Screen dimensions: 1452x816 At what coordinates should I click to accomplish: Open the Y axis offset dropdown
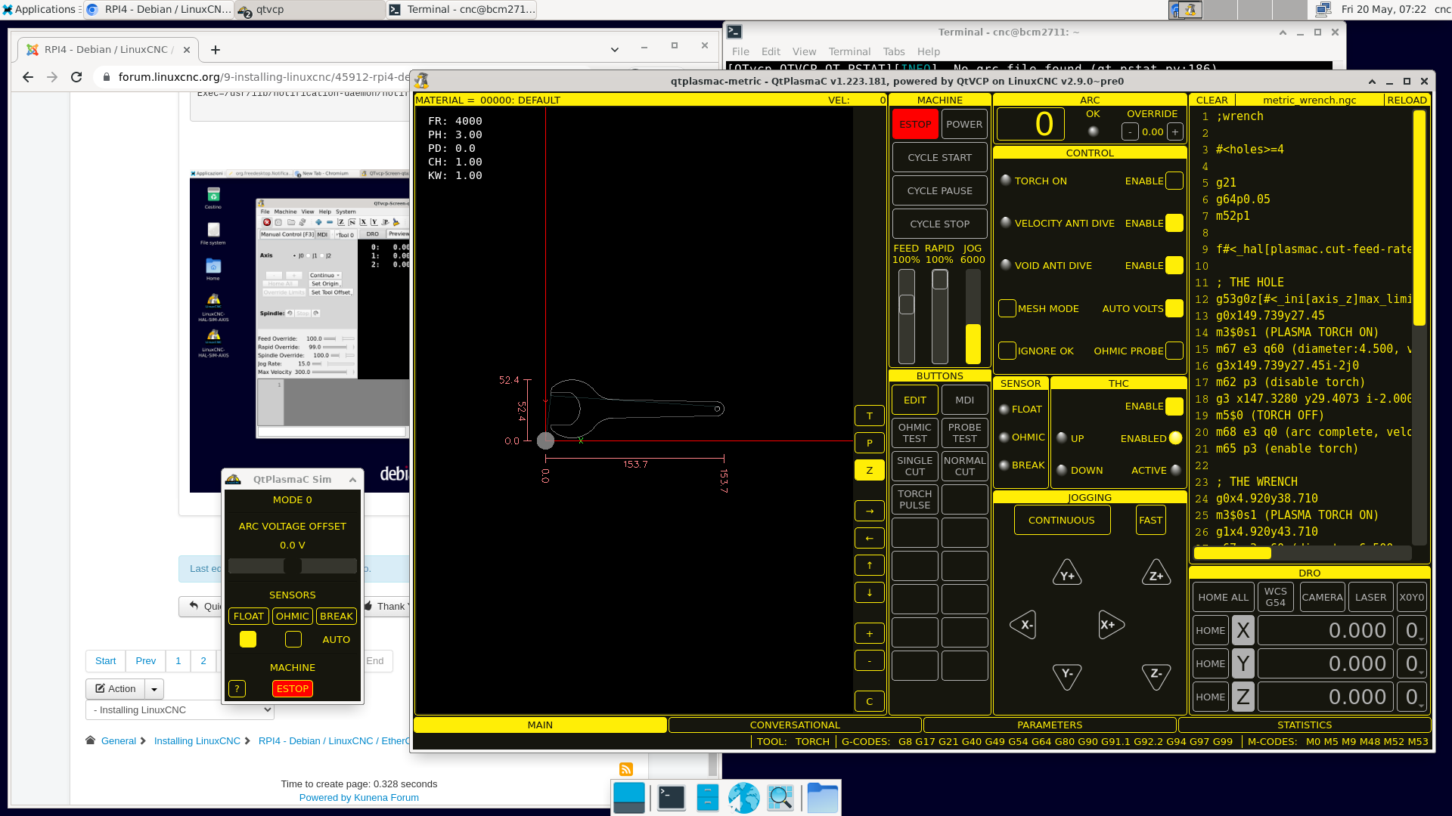pyautogui.click(x=1412, y=663)
